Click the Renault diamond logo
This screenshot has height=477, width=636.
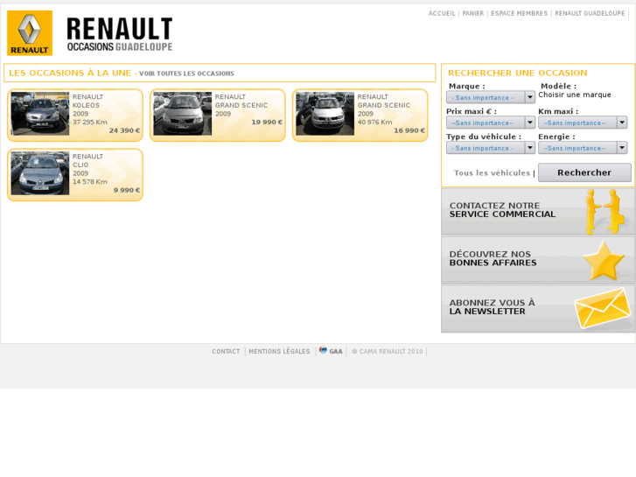30,33
